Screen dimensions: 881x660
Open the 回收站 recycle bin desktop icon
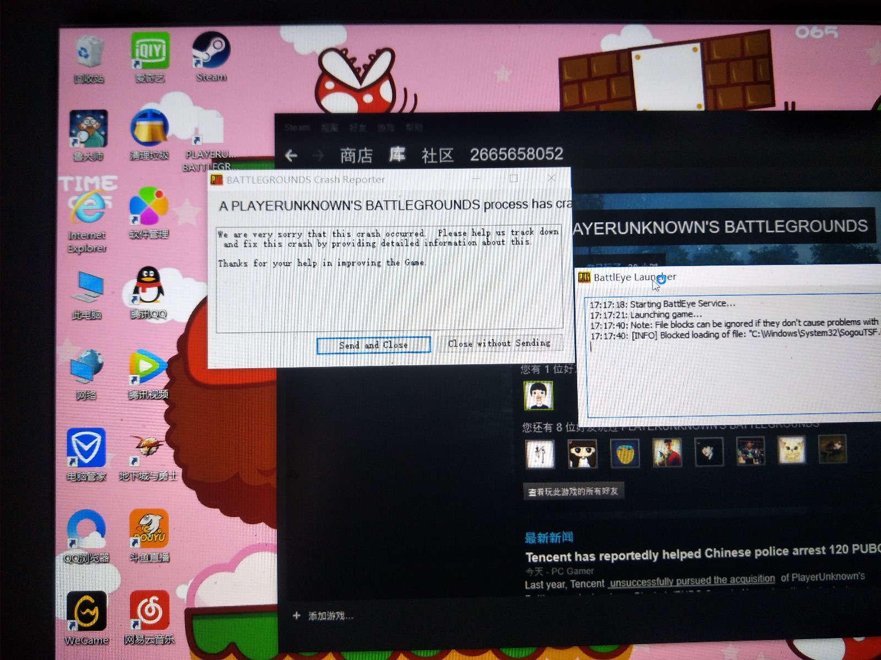tap(88, 58)
